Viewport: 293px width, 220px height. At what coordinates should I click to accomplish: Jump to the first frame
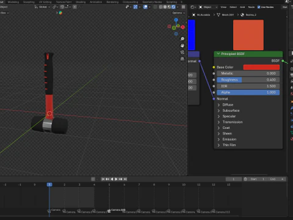(103, 179)
